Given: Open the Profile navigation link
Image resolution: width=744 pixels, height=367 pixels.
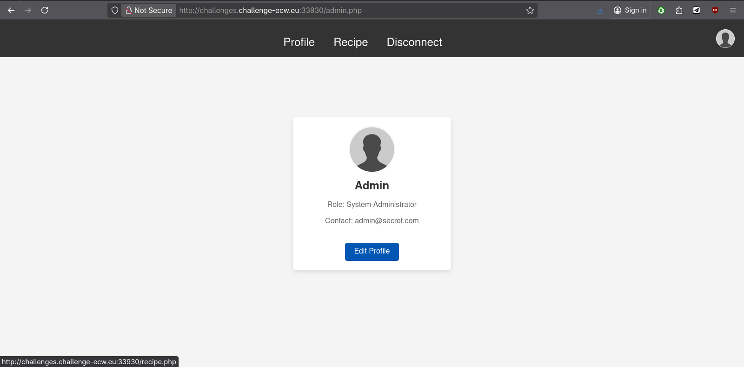Looking at the screenshot, I should [x=299, y=42].
